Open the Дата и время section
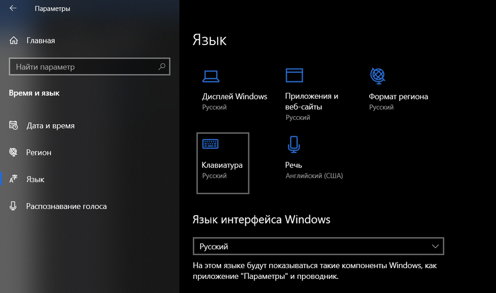Screen dimensions: 496x293 click(50, 126)
